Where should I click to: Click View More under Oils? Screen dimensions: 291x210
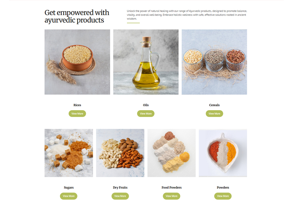[x=146, y=113]
